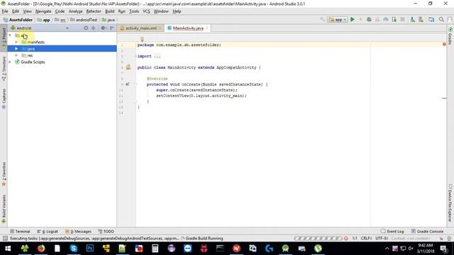Open Skype from the taskbar

[x=74, y=249]
